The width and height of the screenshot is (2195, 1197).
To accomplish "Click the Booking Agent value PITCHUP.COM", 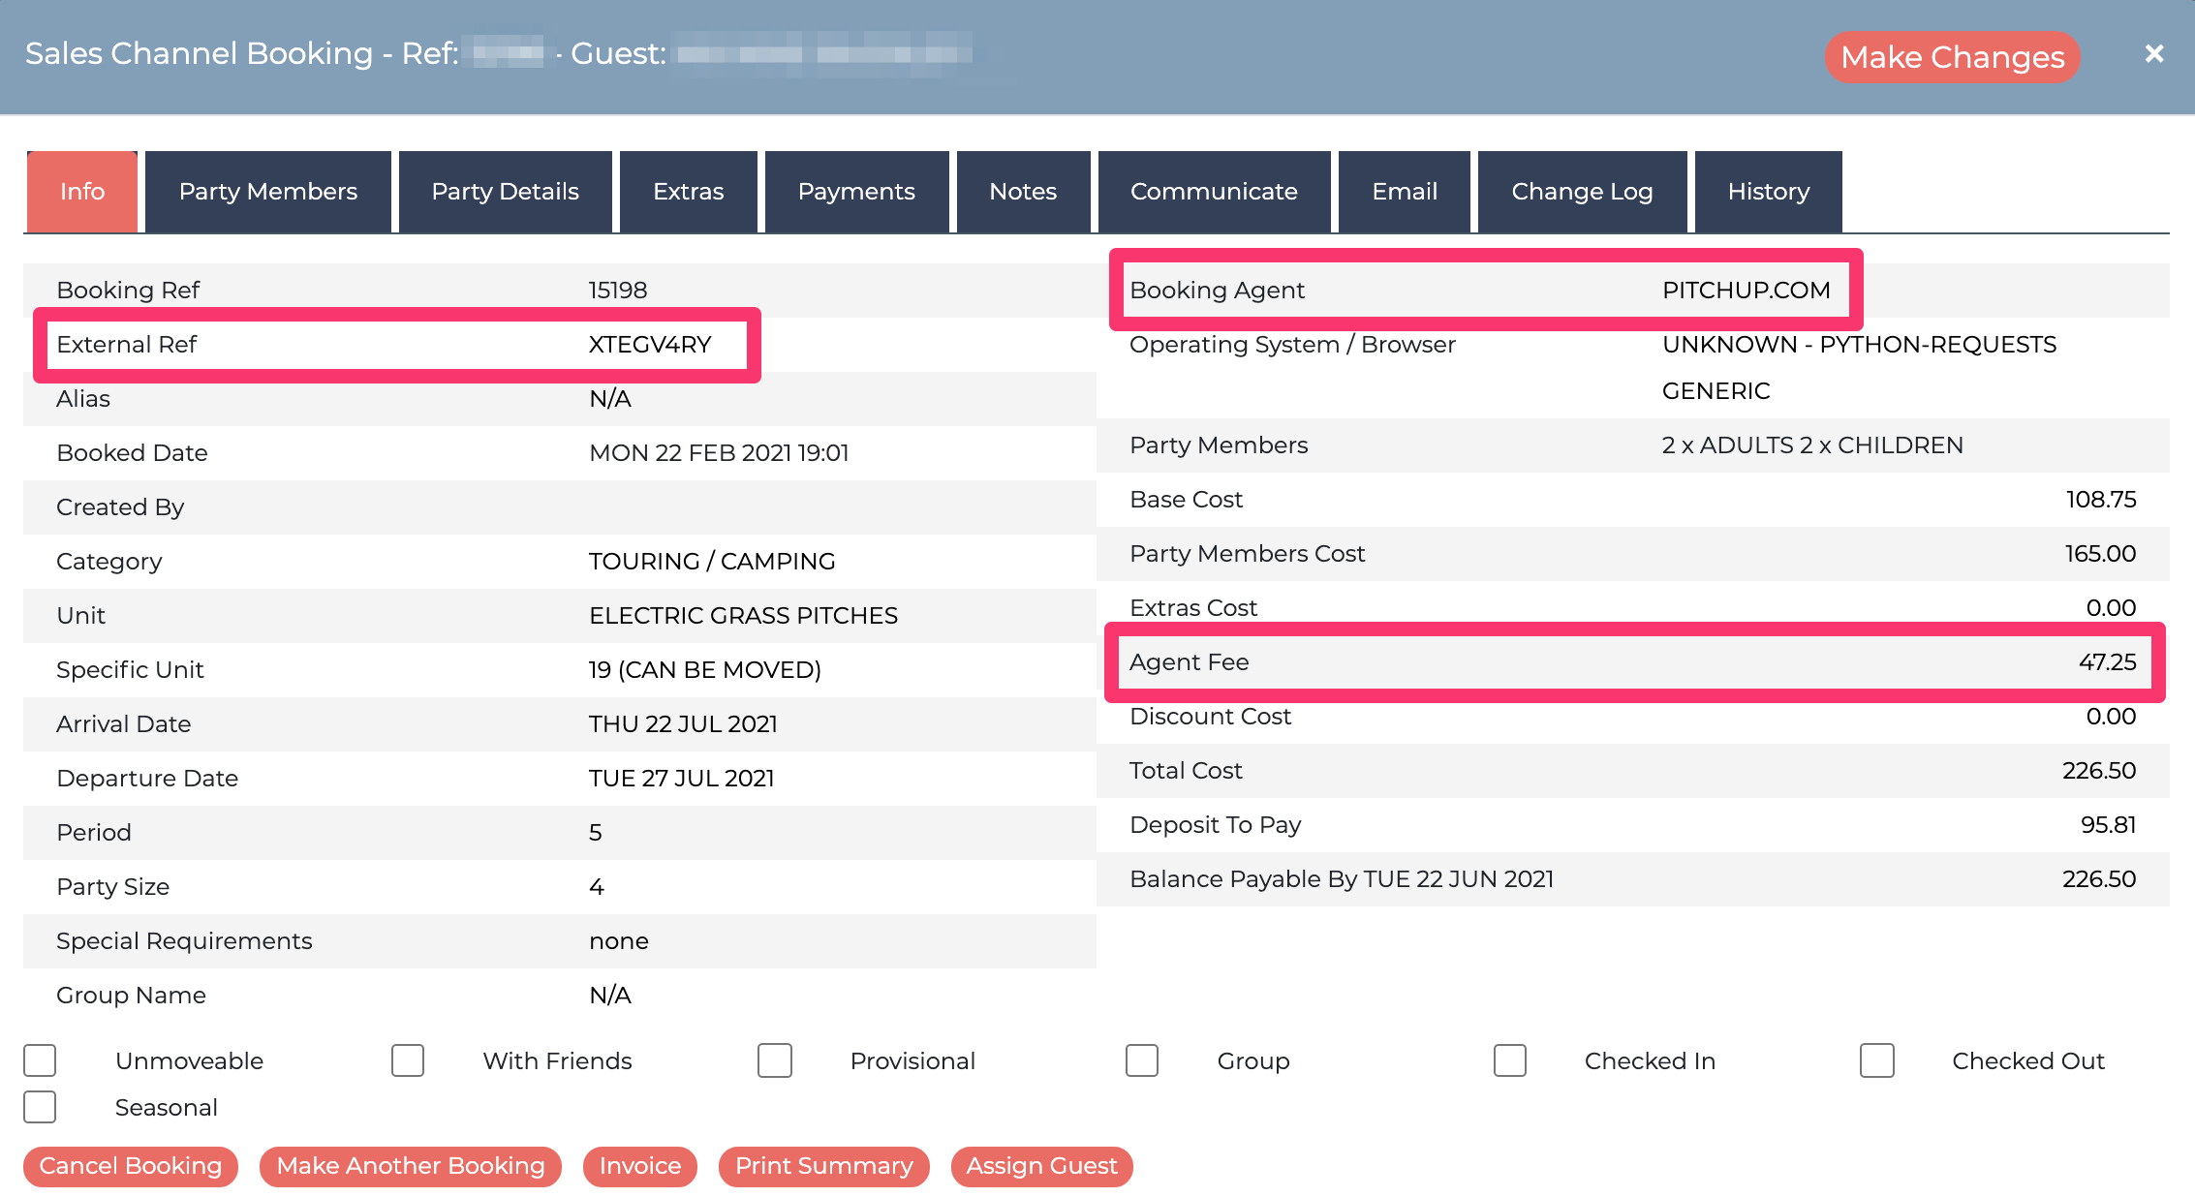I will click(1747, 291).
